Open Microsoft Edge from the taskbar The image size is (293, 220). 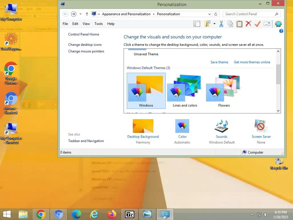[76, 214]
